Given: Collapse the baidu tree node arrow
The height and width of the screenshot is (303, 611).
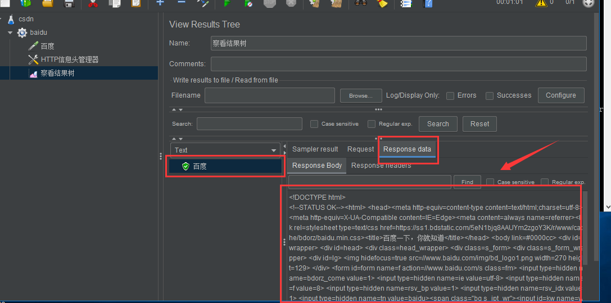Looking at the screenshot, I should [10, 33].
